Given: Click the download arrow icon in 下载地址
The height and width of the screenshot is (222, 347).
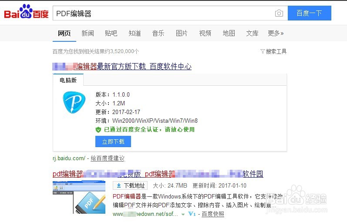Looking at the screenshot, I should [x=118, y=186].
